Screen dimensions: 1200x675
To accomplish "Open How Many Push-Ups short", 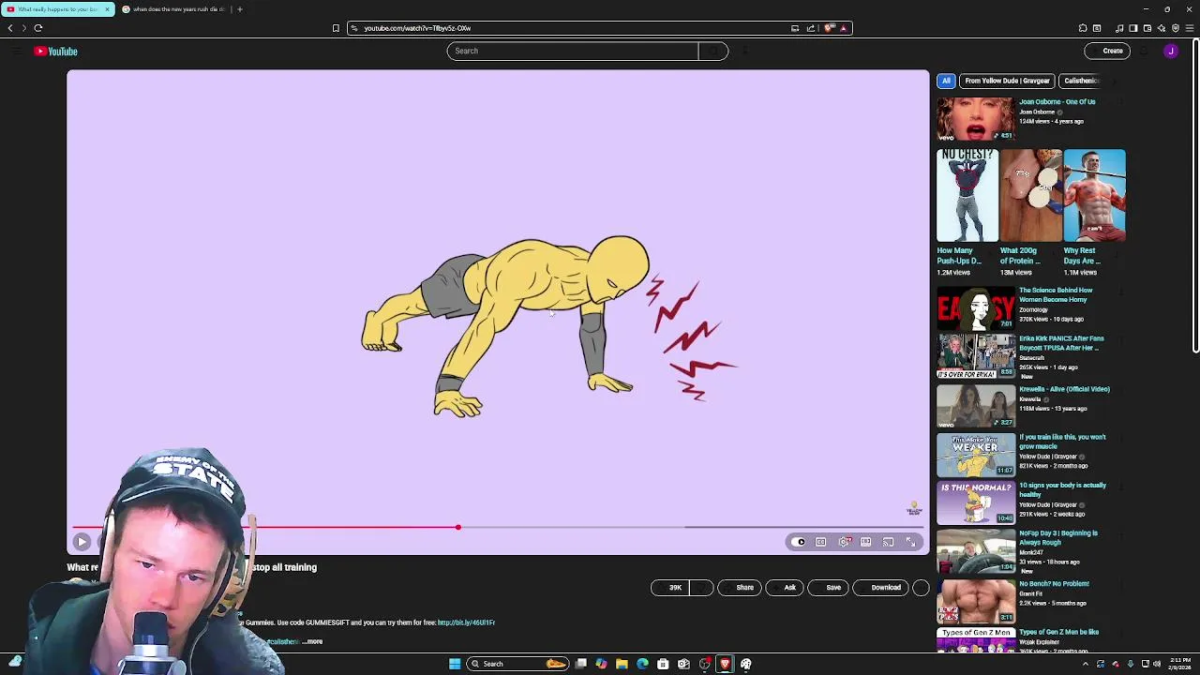I will (x=967, y=195).
